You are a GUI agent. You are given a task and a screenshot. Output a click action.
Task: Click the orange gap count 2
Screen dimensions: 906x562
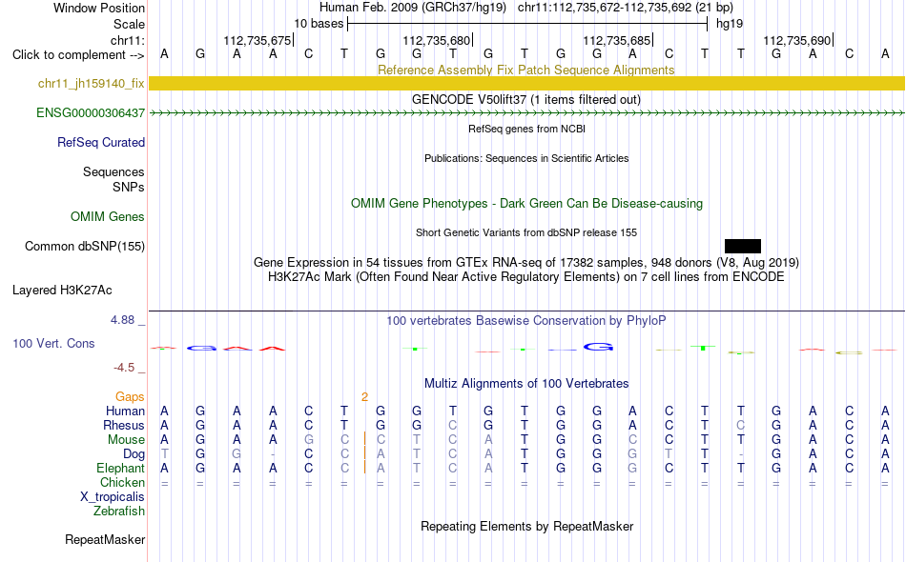364,397
